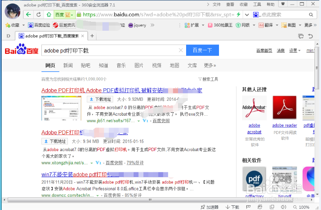
Task: Click the skin shirt icon in the title bar
Action: (283, 4)
